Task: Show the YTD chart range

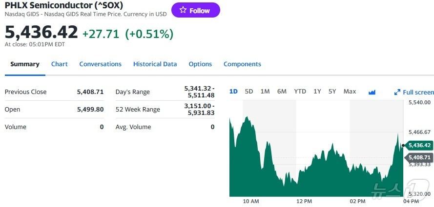Action: [300, 92]
